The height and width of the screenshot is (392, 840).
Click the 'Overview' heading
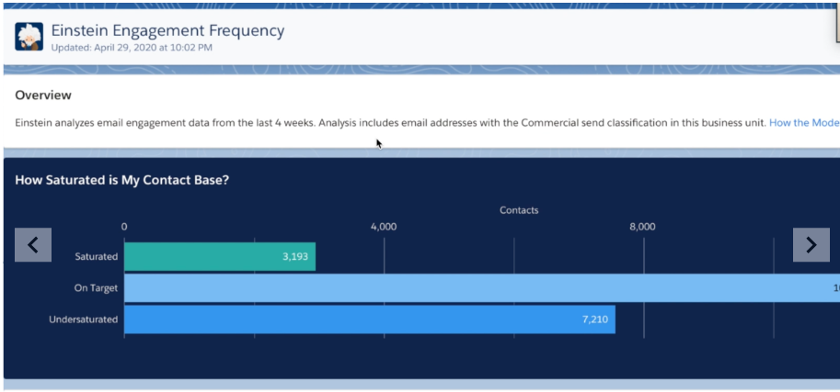coord(43,95)
